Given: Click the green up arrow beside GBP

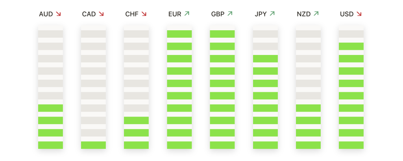Looking at the screenshot, I should click(230, 14).
